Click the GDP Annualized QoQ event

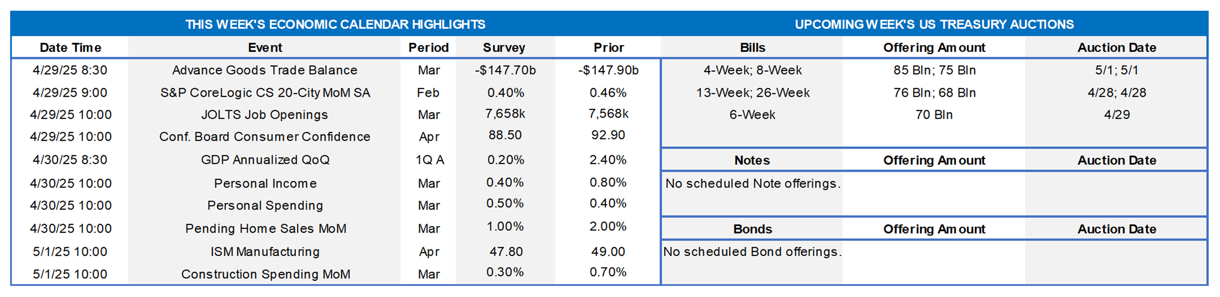[x=265, y=160]
